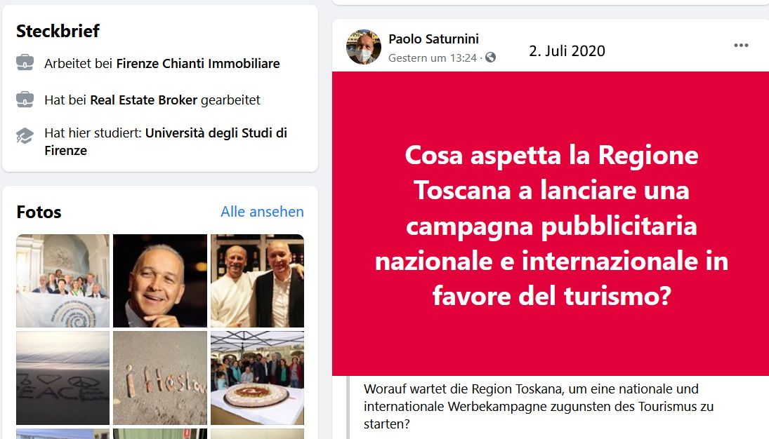
Task: Click the briefcase icon beside Real Estate Broker
Action: (x=25, y=99)
